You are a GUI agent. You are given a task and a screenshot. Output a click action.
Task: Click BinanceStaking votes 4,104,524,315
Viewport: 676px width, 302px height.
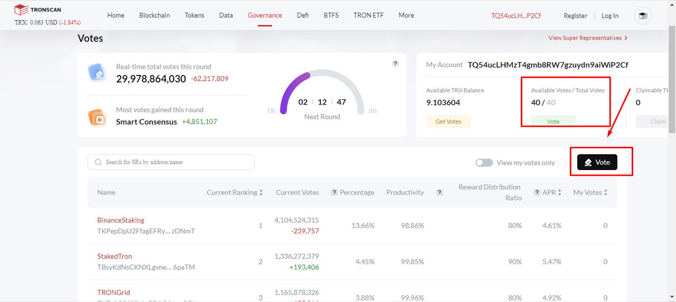296,220
